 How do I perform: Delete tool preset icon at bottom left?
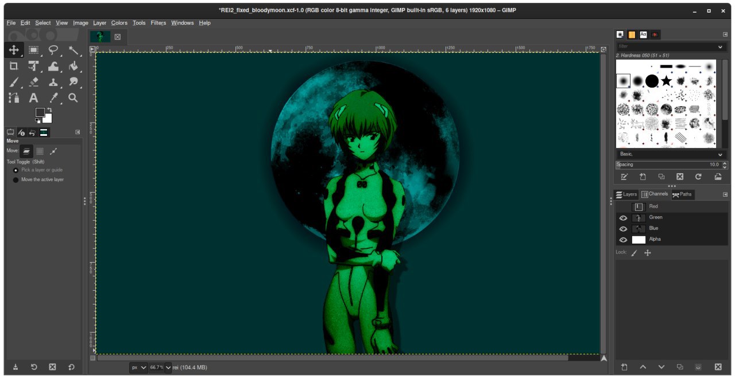click(52, 367)
